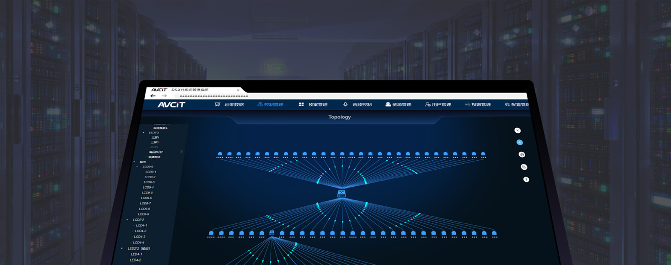Click the blue plus button in the topology toolbar
The width and height of the screenshot is (671, 265).
pos(519,142)
